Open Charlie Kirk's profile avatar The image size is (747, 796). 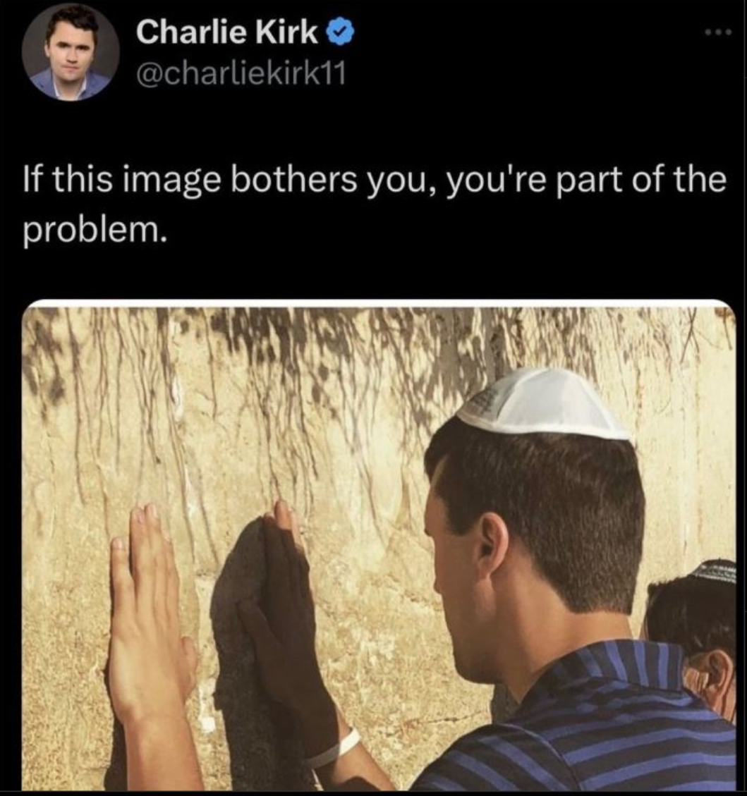point(71,53)
